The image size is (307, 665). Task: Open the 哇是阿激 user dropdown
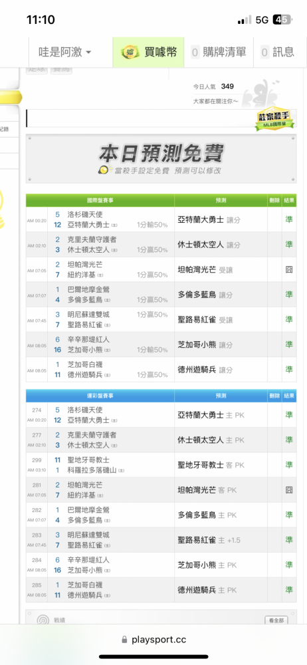click(x=65, y=52)
